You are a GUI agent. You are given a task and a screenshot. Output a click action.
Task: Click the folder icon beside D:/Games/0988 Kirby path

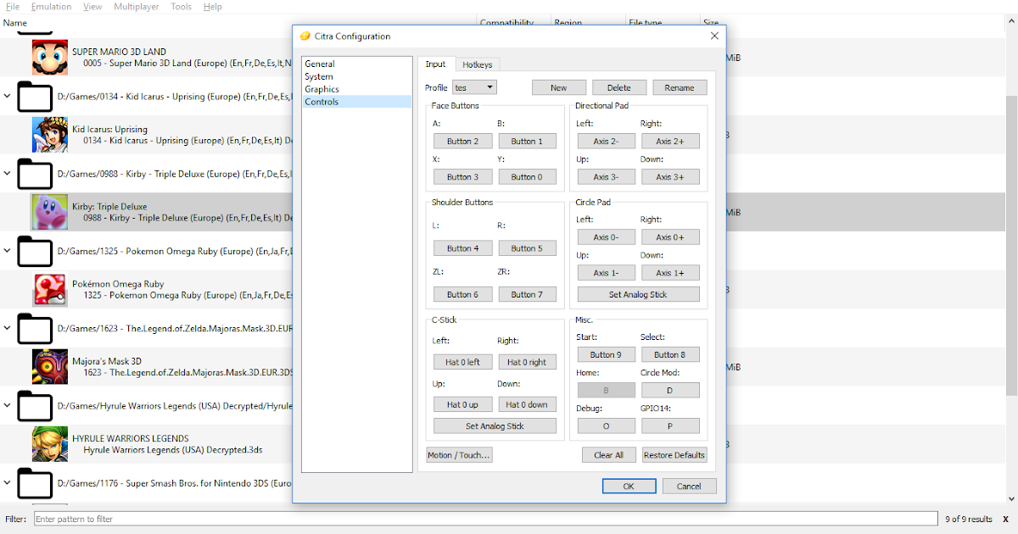[34, 174]
